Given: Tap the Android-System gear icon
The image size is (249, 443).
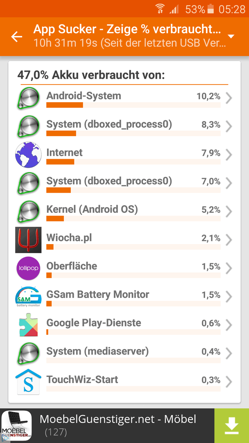Looking at the screenshot, I should pos(28,98).
